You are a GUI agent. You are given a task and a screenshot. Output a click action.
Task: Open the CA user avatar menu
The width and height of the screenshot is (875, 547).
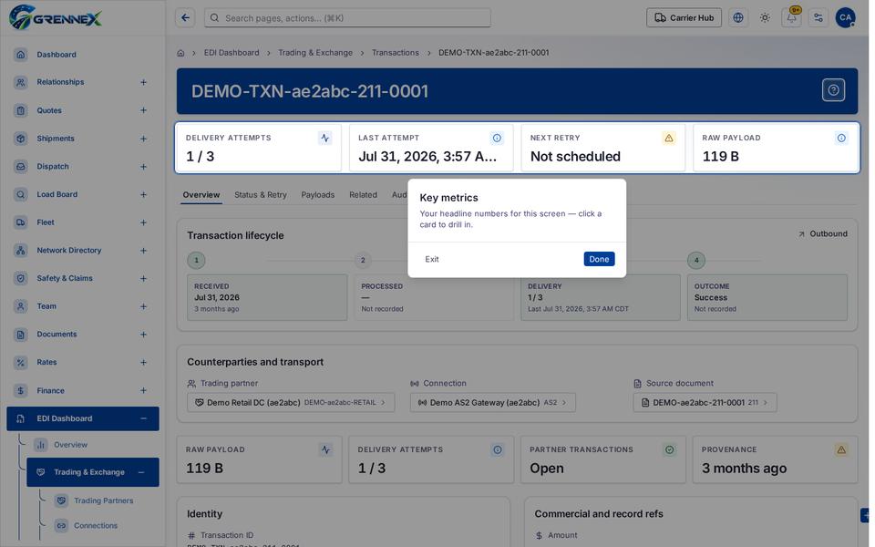click(846, 18)
